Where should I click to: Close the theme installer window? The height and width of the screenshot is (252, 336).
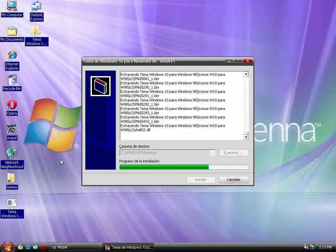[x=248, y=61]
